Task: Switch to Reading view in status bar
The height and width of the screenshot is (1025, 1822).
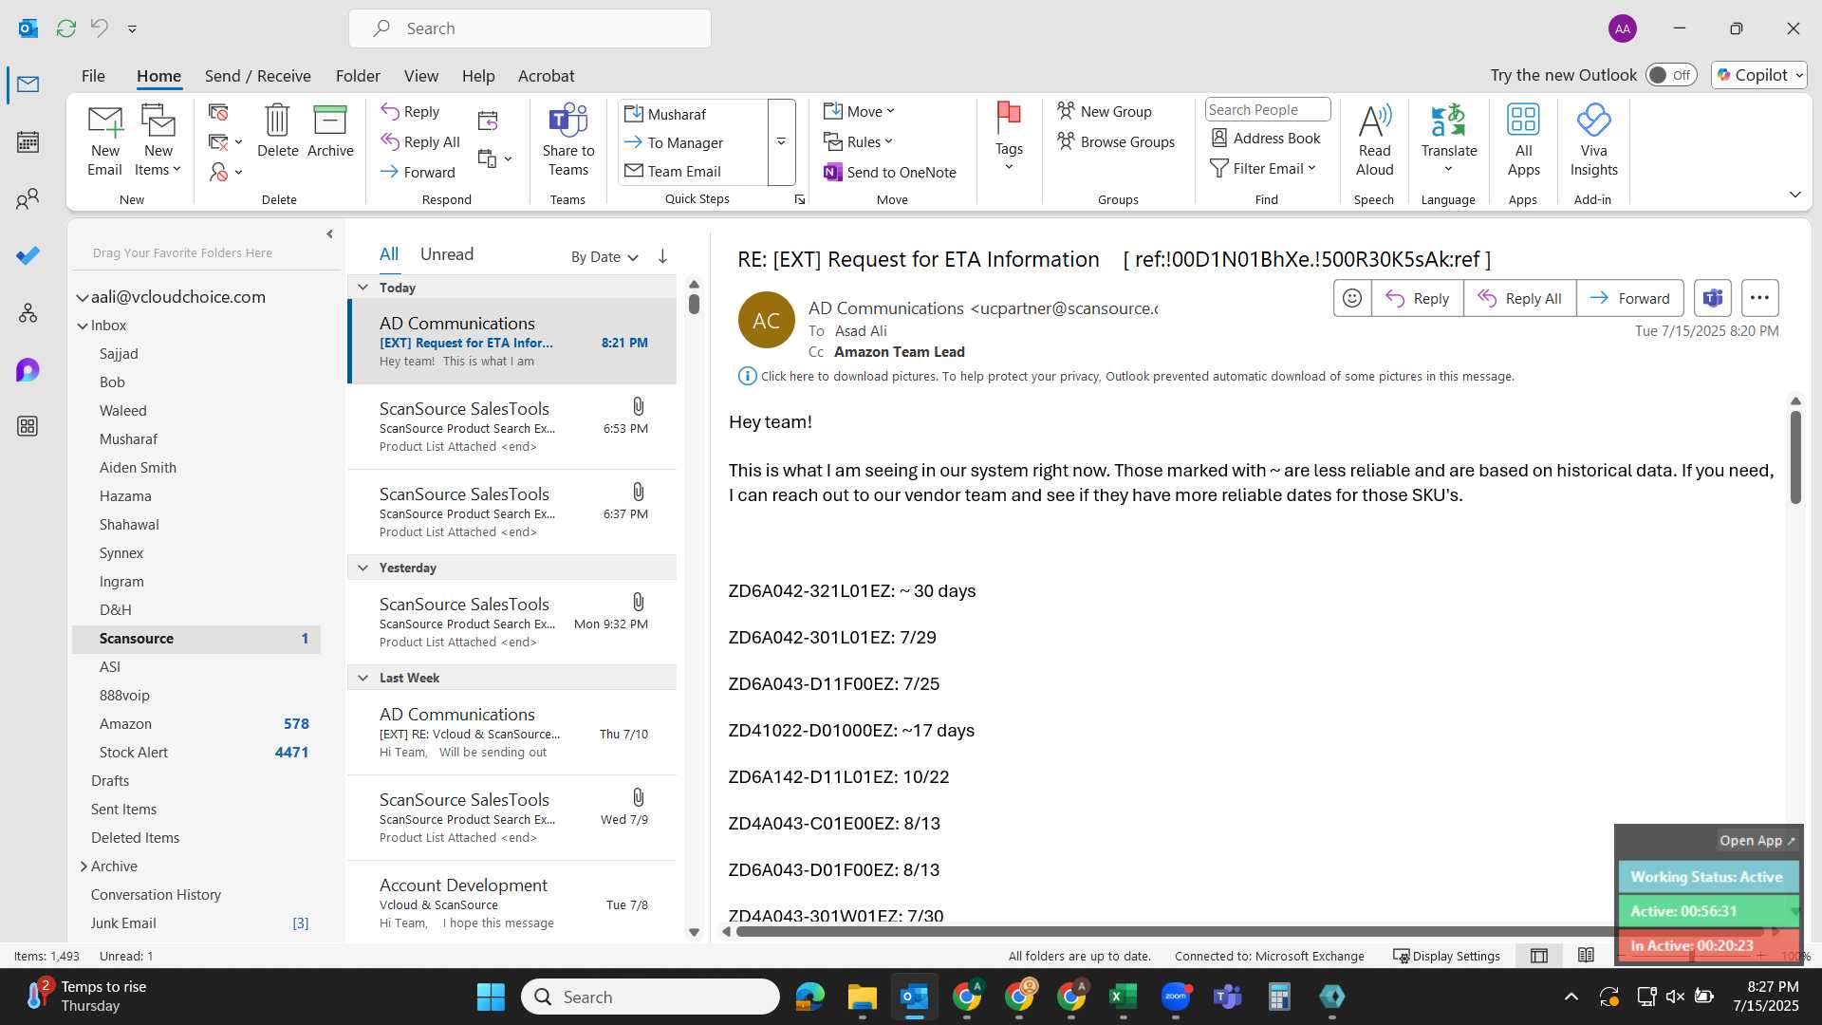Action: coord(1586,956)
